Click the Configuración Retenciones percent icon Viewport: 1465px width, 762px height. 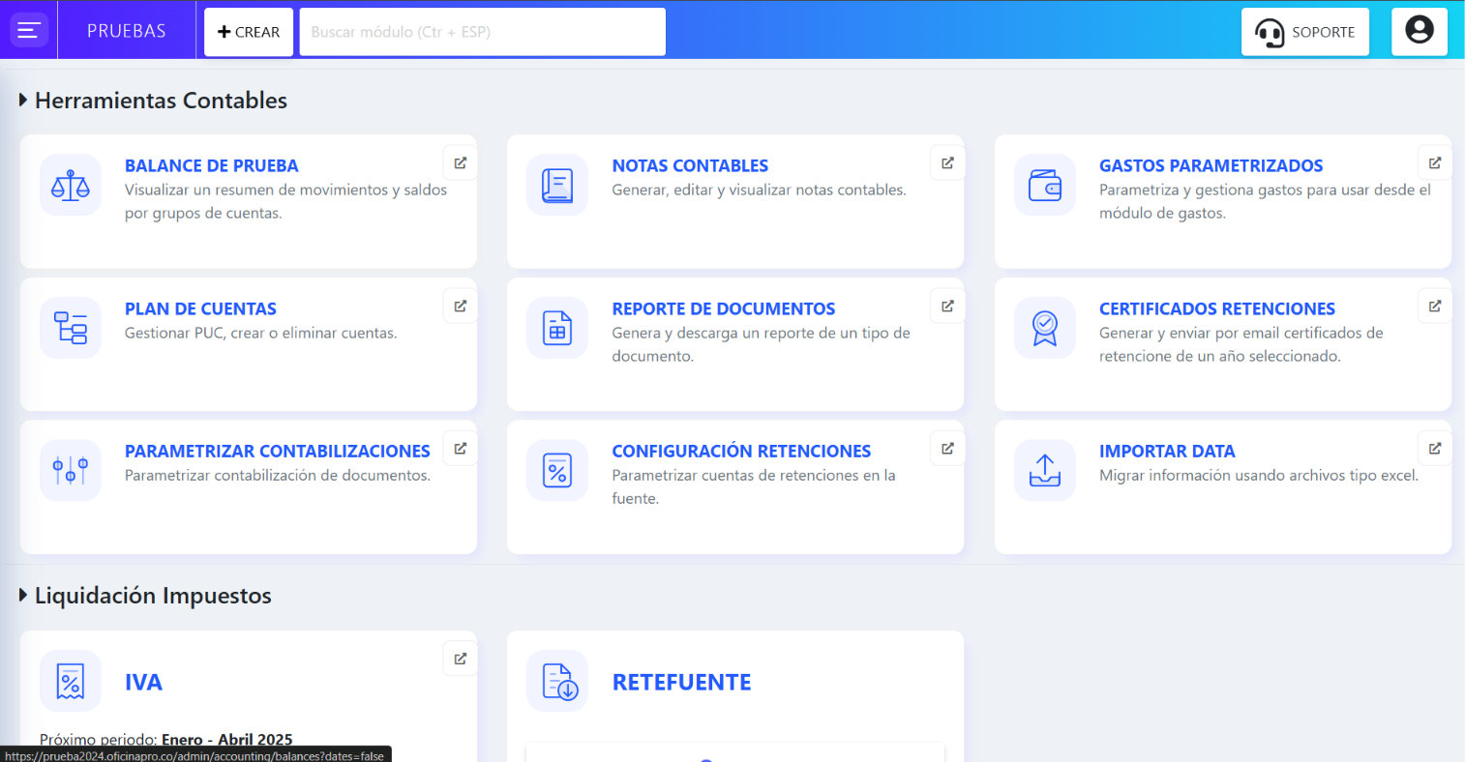(557, 470)
